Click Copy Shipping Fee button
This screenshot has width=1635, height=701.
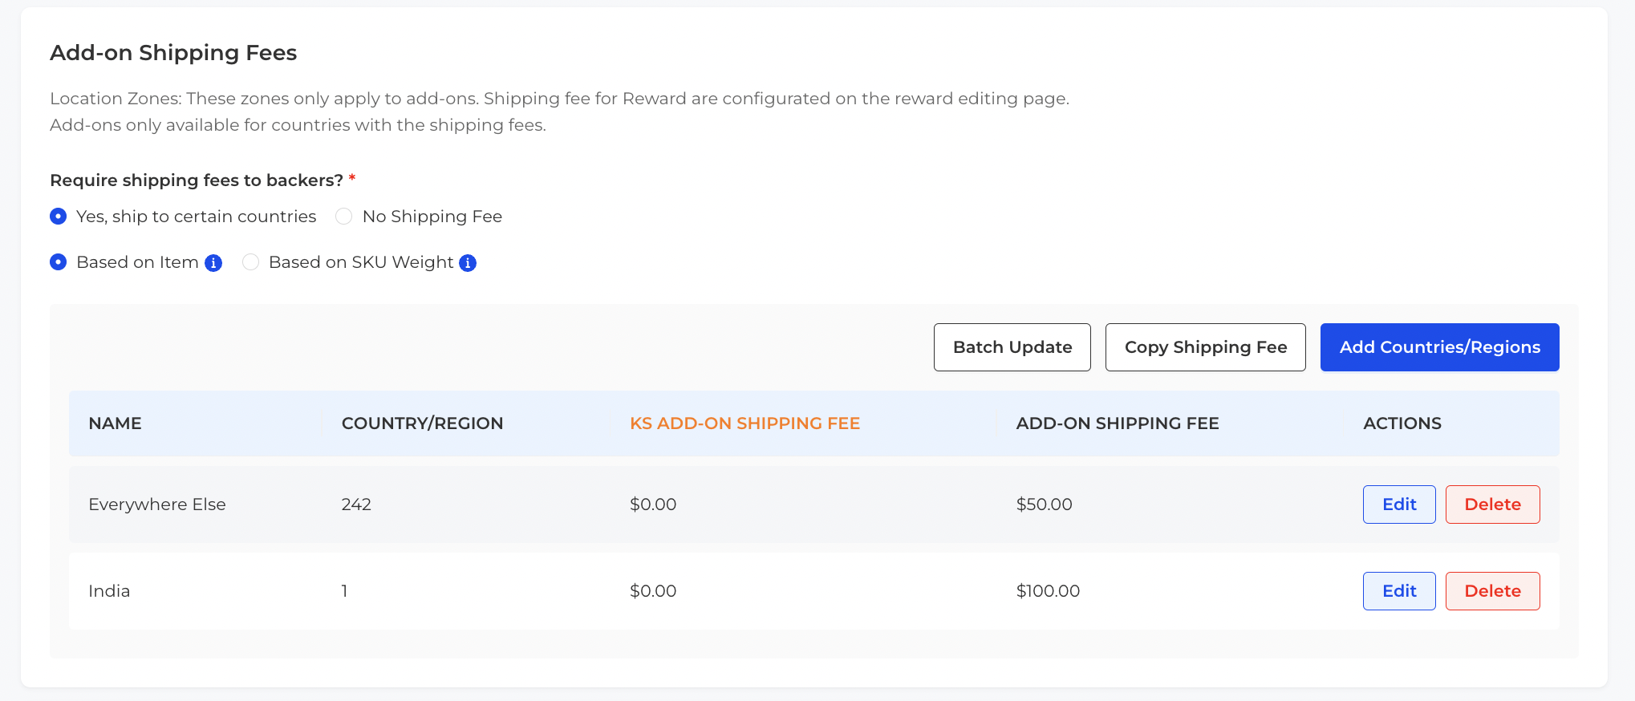tap(1206, 347)
